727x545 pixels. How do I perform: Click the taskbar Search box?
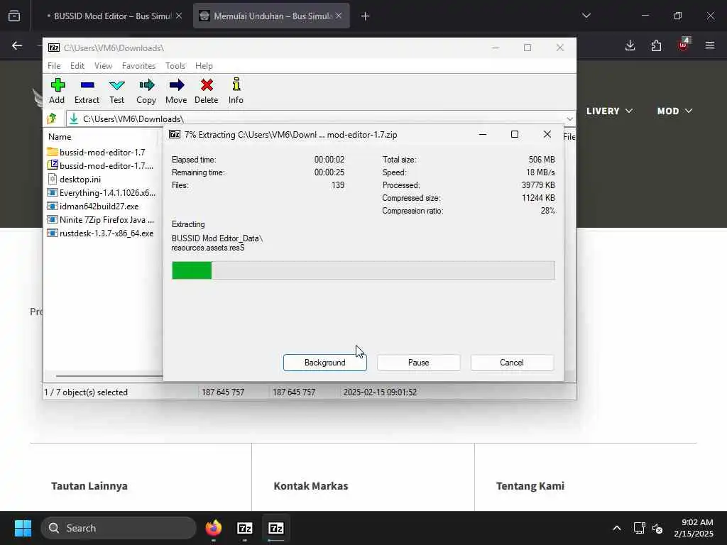119,528
